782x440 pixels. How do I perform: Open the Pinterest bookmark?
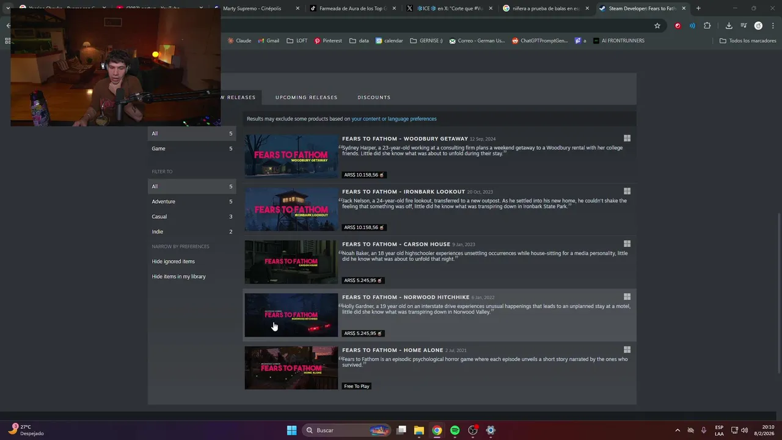click(328, 41)
